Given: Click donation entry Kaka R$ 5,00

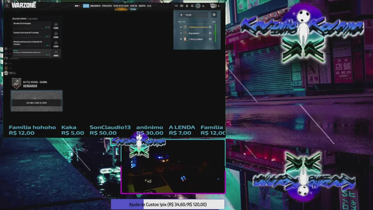Looking at the screenshot, I should pos(73,130).
